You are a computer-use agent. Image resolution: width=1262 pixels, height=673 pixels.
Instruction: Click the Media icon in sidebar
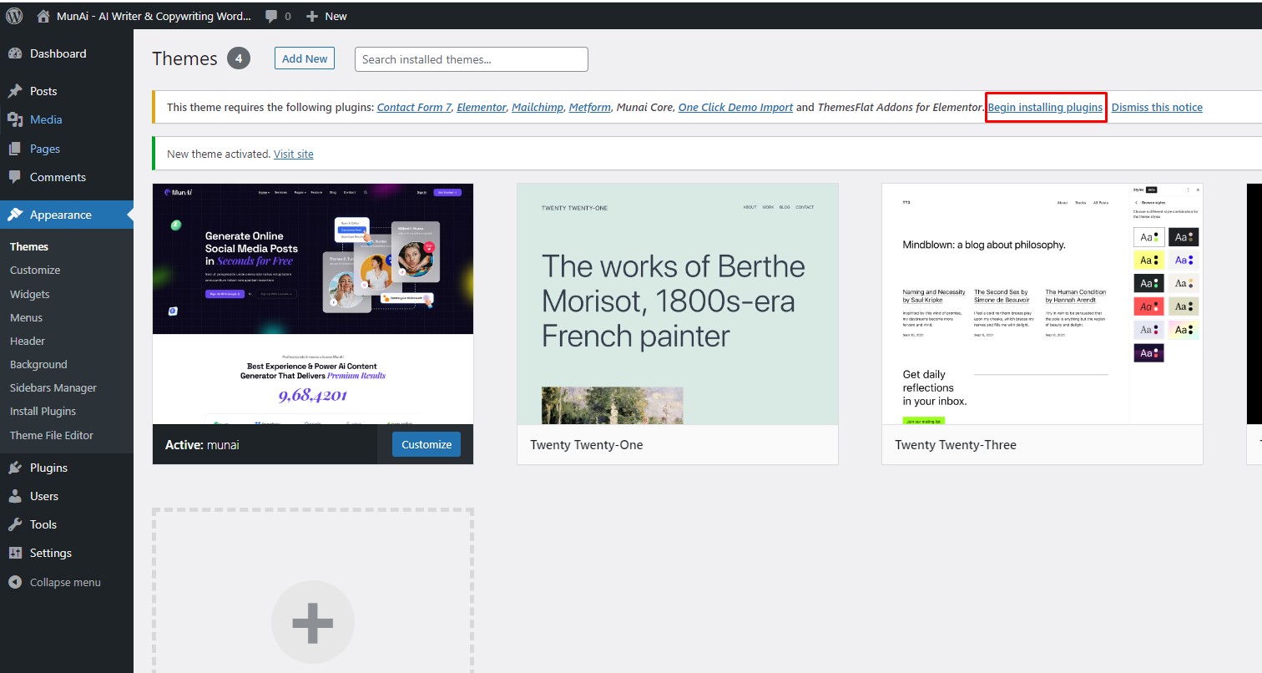point(15,119)
